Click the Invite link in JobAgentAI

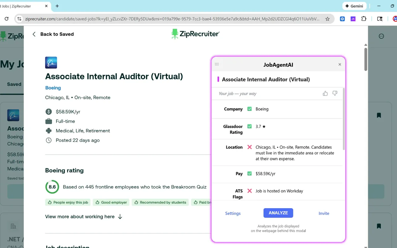click(324, 213)
